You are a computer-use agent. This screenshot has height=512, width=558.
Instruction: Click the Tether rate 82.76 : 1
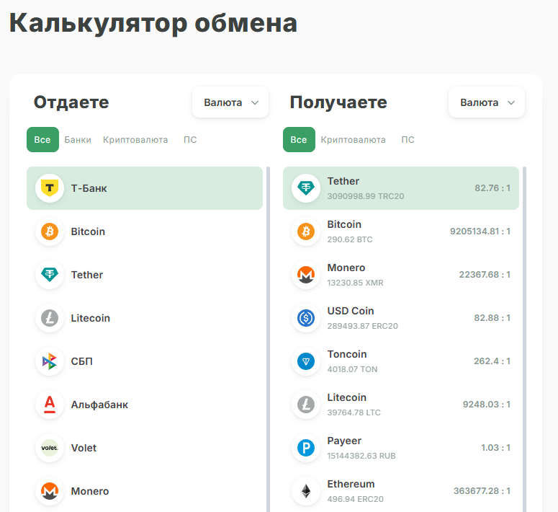click(492, 188)
